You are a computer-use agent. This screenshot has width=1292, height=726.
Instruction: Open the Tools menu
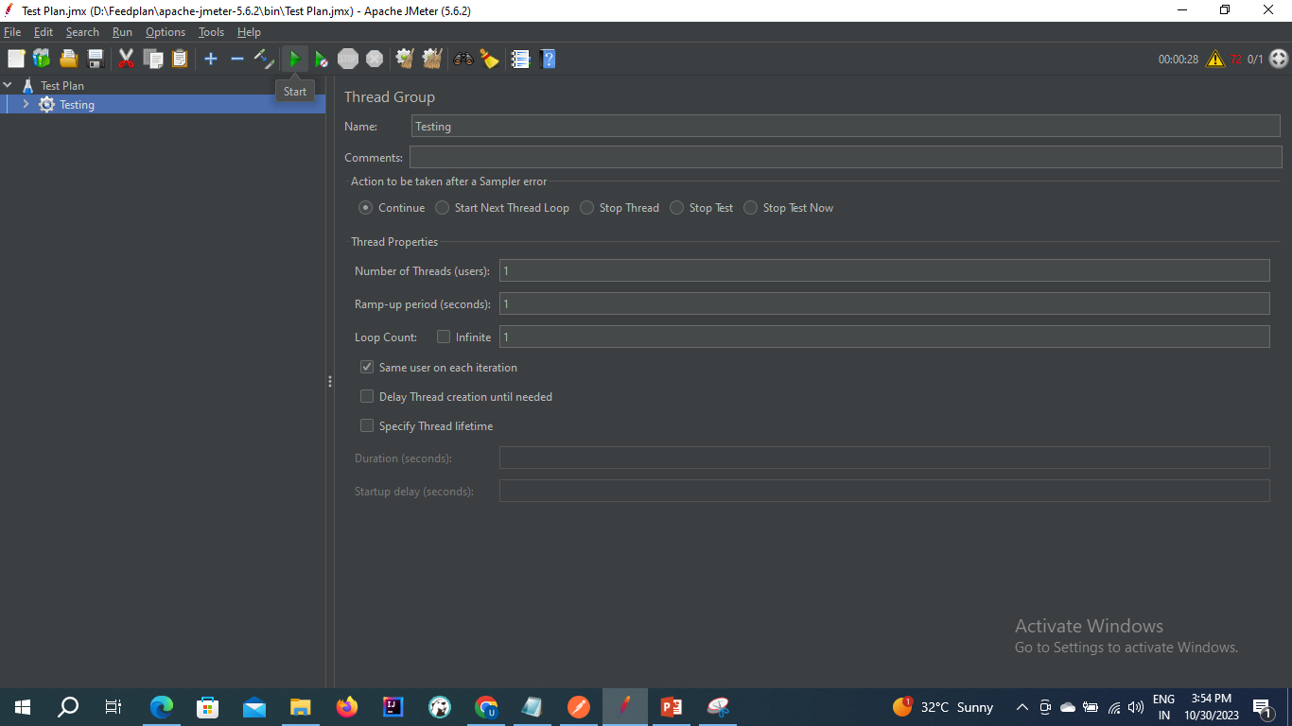pyautogui.click(x=211, y=32)
